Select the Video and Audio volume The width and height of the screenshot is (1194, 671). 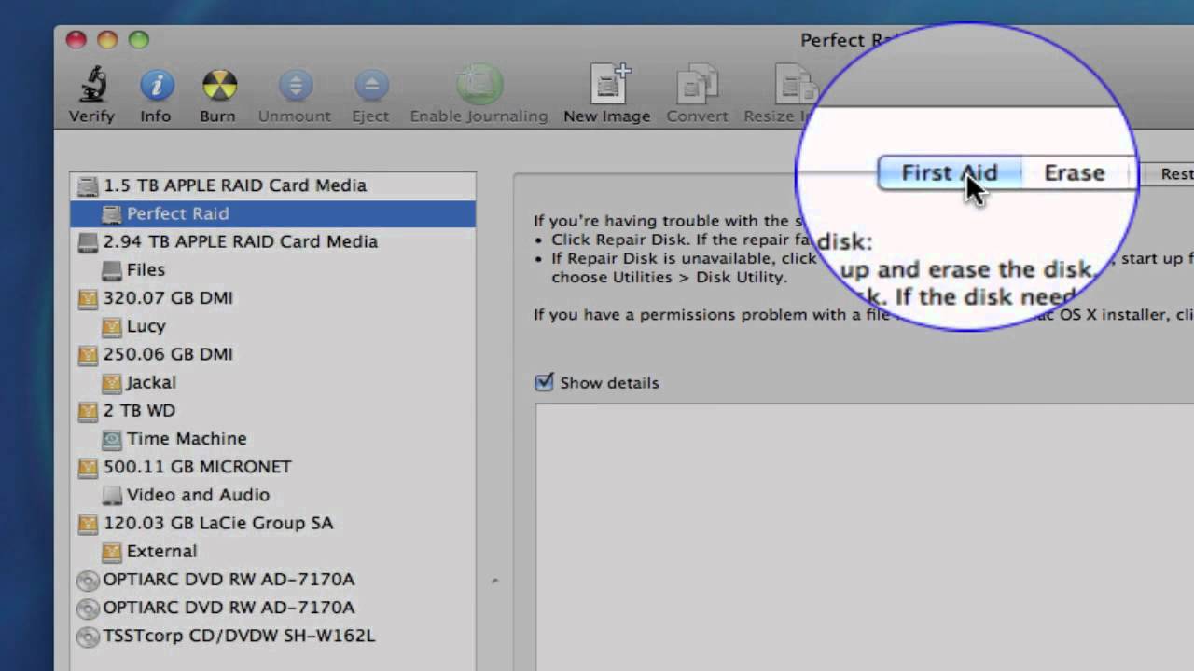273,495
